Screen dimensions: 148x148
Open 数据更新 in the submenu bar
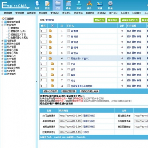tap(90, 13)
